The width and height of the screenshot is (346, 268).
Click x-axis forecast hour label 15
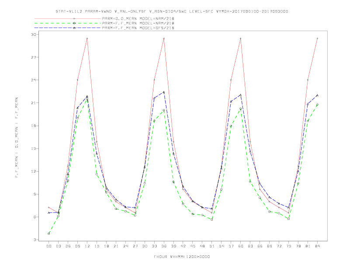pyautogui.click(x=97, y=246)
